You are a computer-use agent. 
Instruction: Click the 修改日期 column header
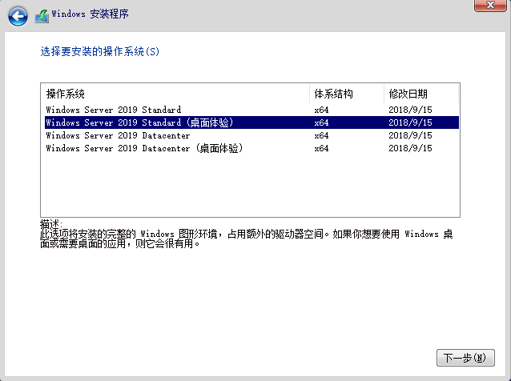pos(421,94)
